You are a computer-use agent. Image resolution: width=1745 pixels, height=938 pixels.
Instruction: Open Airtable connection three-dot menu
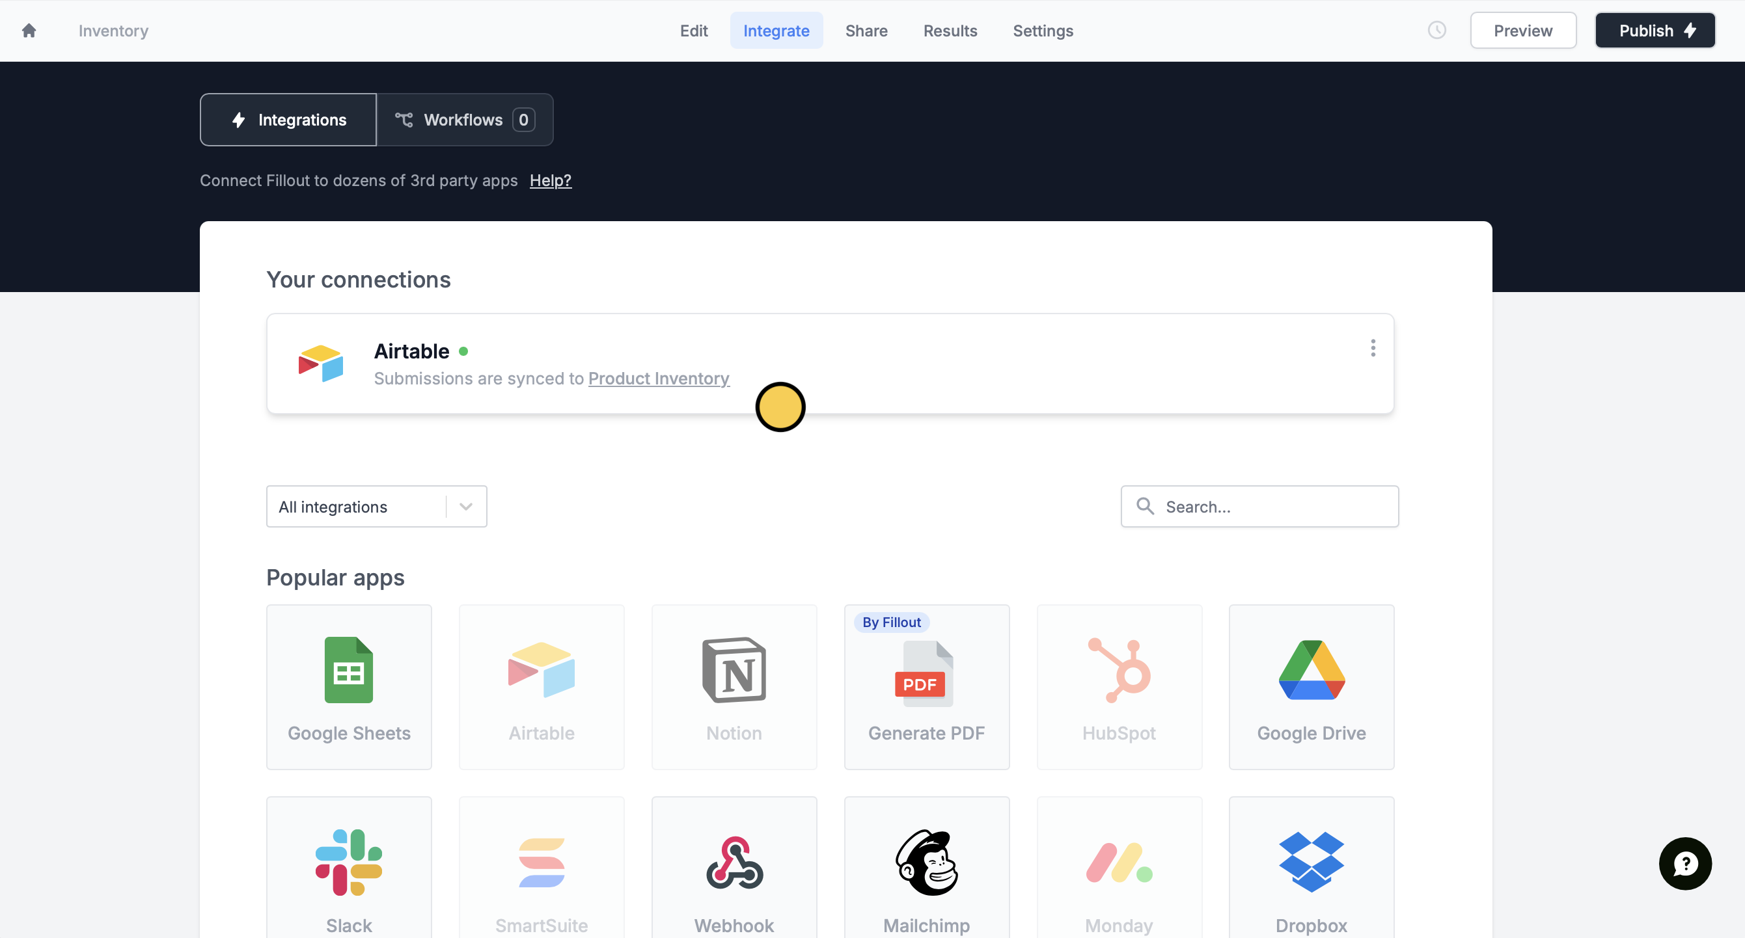(1373, 348)
